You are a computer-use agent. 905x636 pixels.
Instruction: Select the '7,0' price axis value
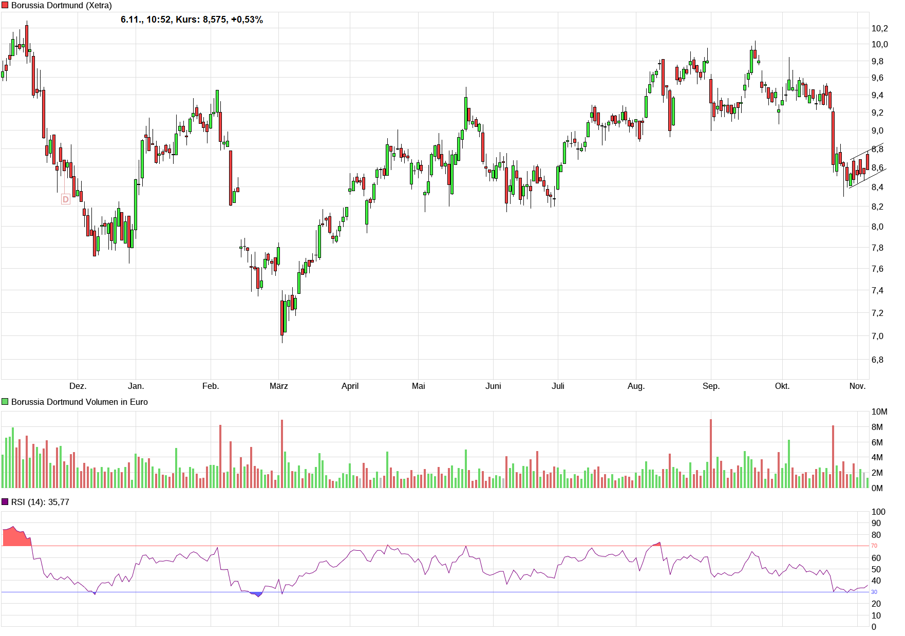(878, 336)
